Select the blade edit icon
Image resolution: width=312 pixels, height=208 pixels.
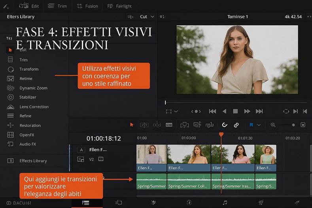tap(169, 125)
